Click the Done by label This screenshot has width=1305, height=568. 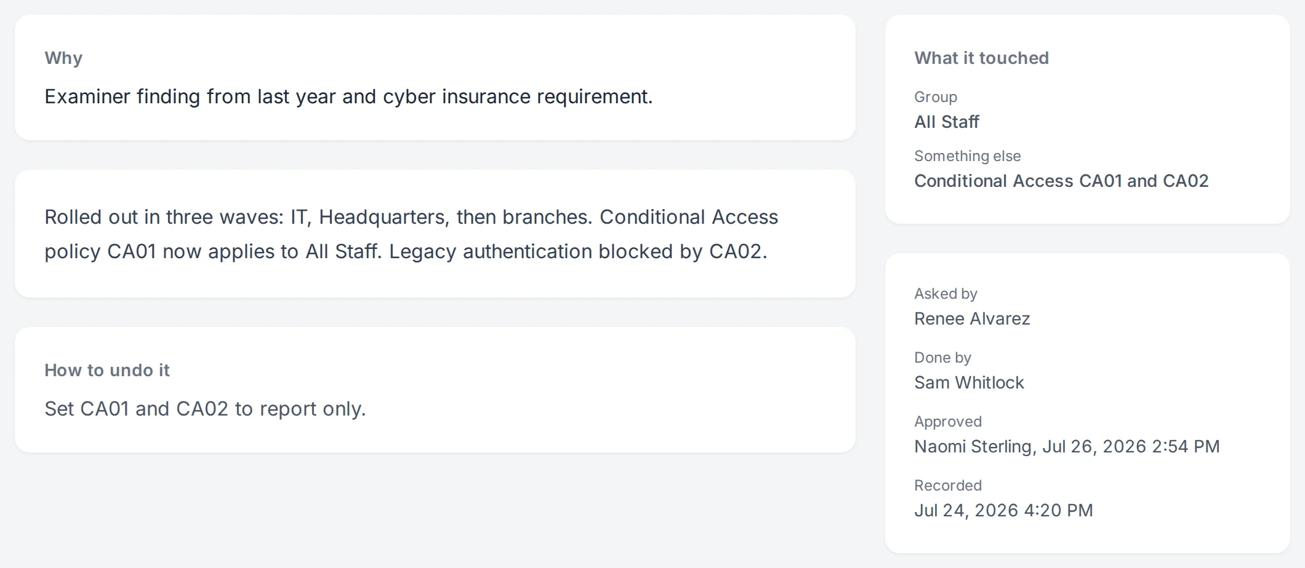point(942,358)
